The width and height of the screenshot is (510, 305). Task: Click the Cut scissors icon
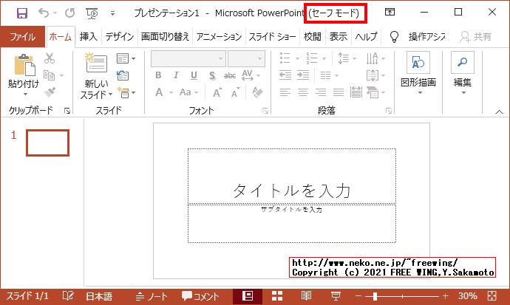tap(50, 58)
